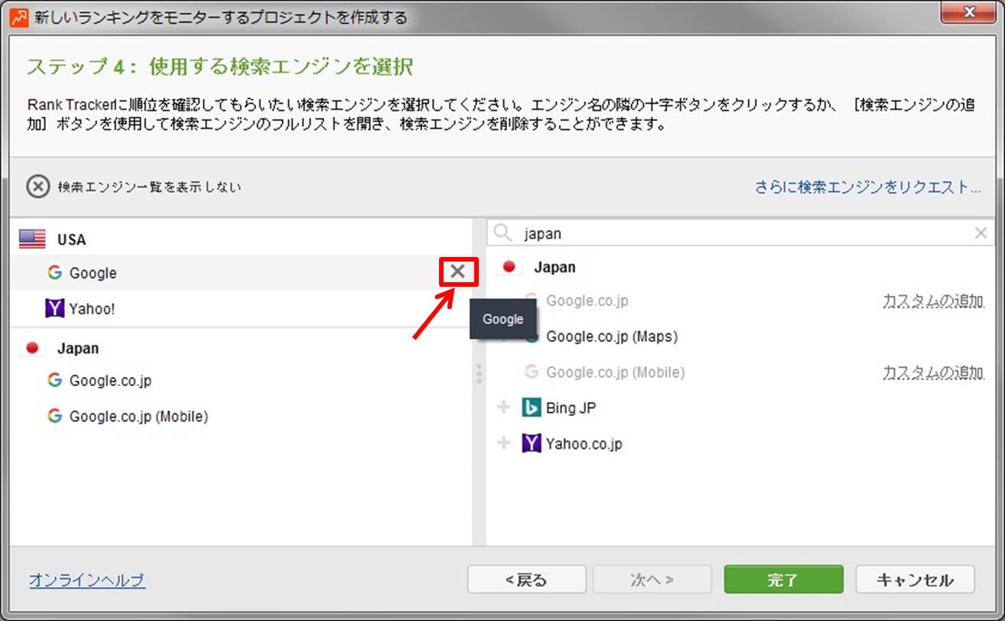
Task: Click the disabled 次へ > button
Action: [652, 579]
